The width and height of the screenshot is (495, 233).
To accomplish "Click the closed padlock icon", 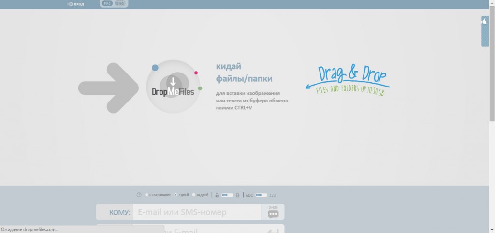I will point(237,195).
